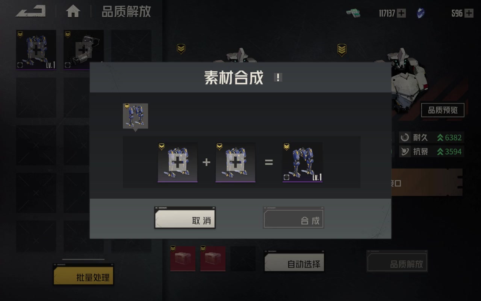481x301 pixels.
Task: Add gems with plus next to 596
Action: (469, 13)
